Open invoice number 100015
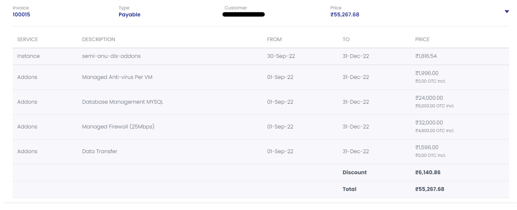The image size is (517, 210). tap(21, 15)
